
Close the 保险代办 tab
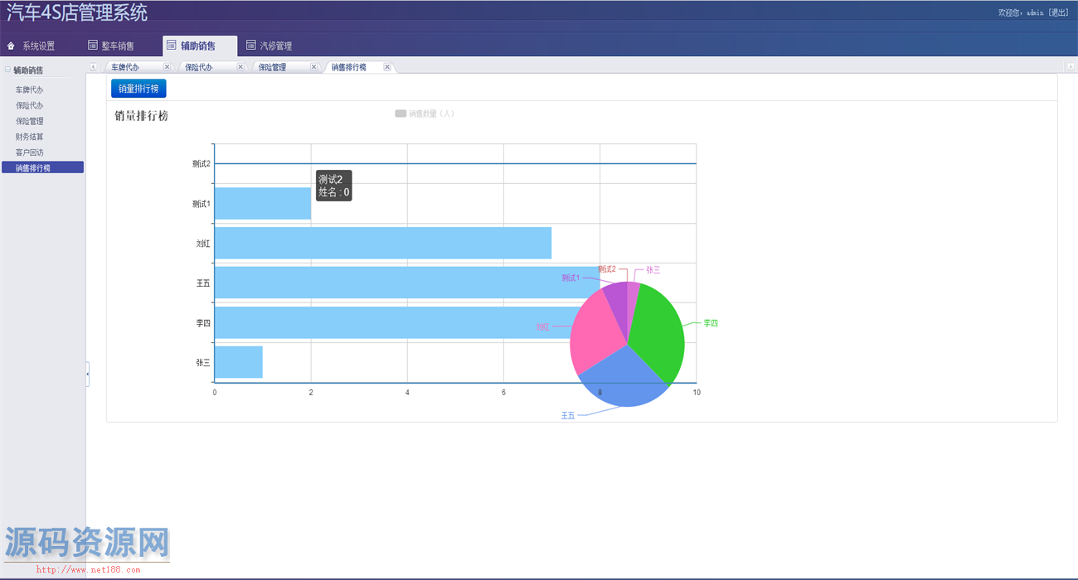pyautogui.click(x=240, y=67)
